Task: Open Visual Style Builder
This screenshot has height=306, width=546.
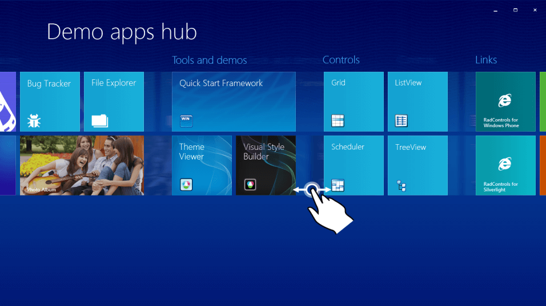Action: [266, 165]
